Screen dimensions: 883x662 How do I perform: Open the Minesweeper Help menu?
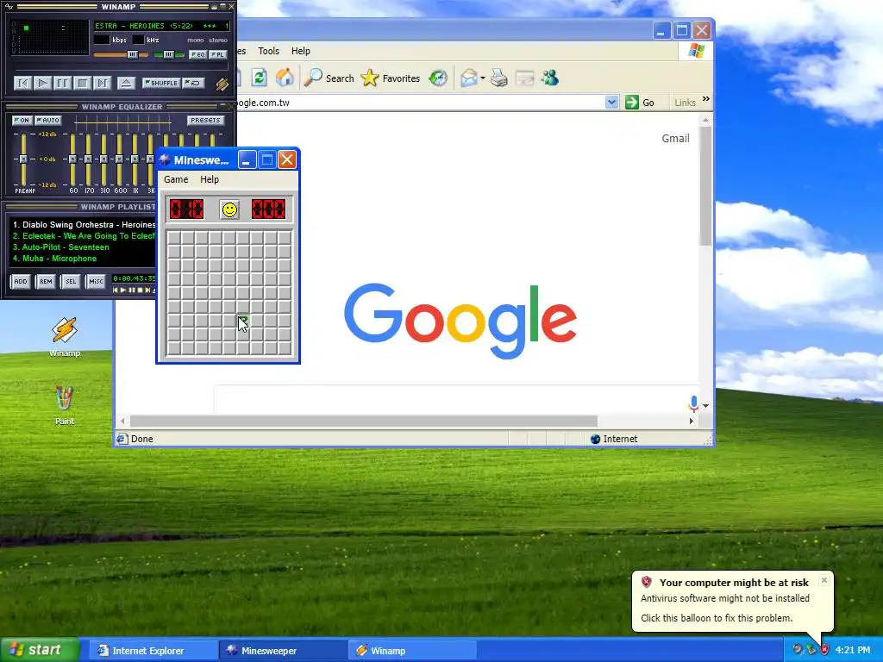pyautogui.click(x=210, y=179)
